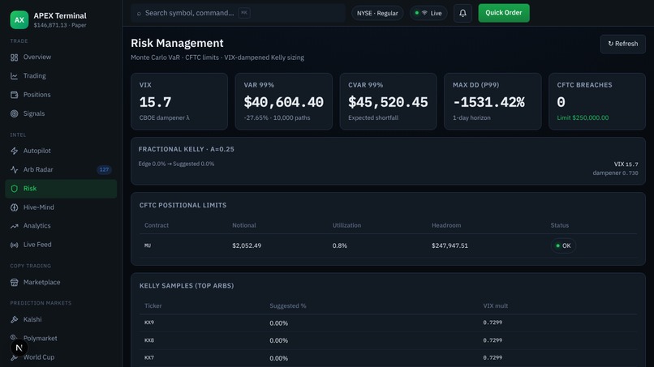Viewport: 654px width, 367px height.
Task: Click the Autopilot lightning icon
Action: (14, 151)
